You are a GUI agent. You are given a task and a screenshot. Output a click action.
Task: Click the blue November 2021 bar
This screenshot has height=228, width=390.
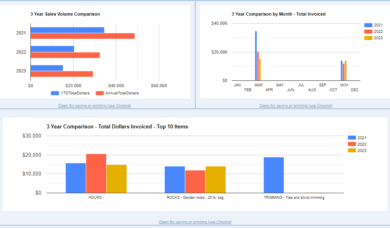342,71
